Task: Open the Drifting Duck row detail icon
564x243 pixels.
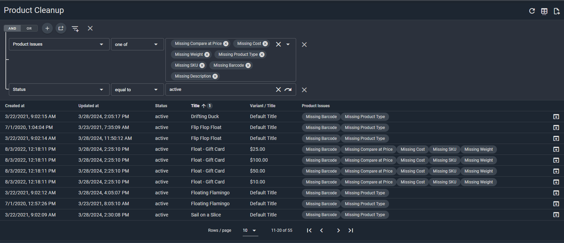Action: 556,117
